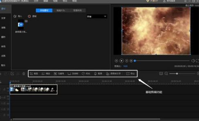Click the Import button
The image size is (199, 121).
pos(18,16)
